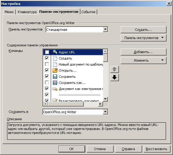The height and width of the screenshot is (155, 173).
Task: Switch to the Клавиатура tab
Action: 27,12
